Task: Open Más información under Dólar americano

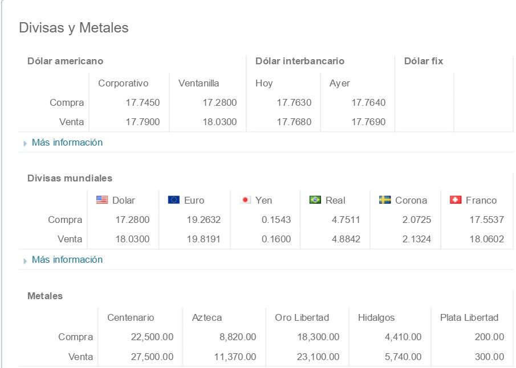Action: pyautogui.click(x=67, y=142)
